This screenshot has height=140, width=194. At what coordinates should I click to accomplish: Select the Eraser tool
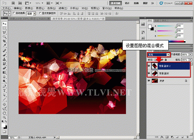coord(4,68)
